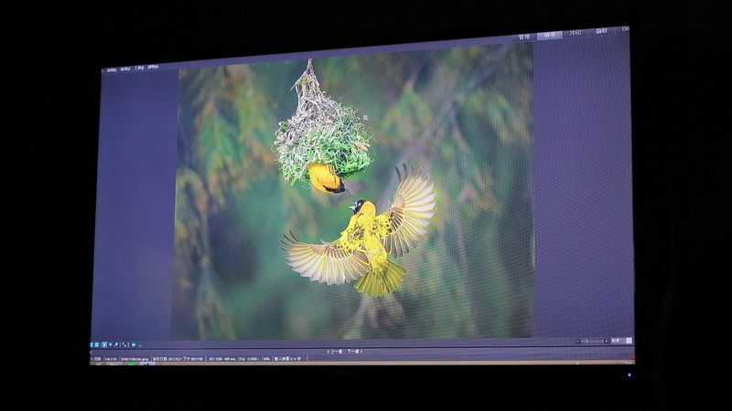Open the first menu left of 檢視
Screen dimensions: 732x411
point(111,70)
